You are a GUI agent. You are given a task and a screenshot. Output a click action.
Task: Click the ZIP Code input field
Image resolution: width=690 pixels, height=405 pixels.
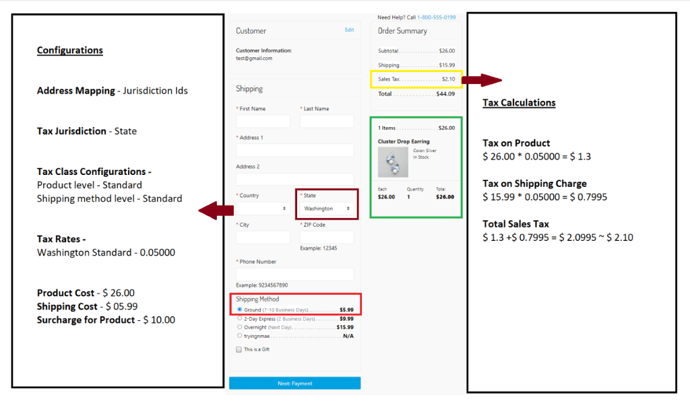pos(327,237)
